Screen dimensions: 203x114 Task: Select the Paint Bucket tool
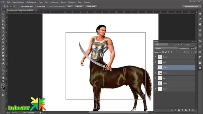pyautogui.click(x=3, y=53)
